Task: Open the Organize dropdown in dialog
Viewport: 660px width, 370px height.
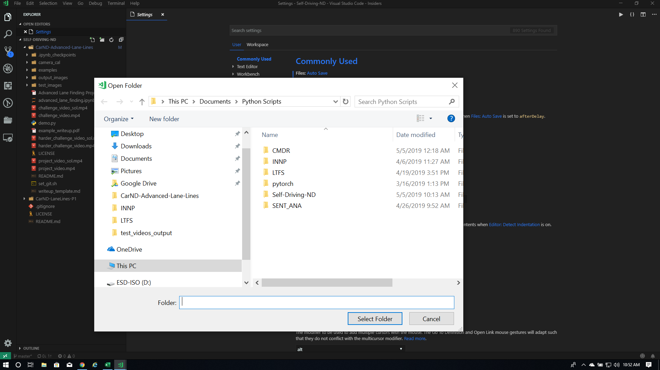Action: pyautogui.click(x=119, y=119)
